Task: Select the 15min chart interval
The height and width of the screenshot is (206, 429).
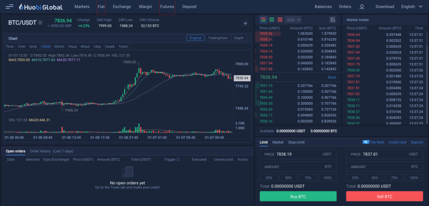Action: pyautogui.click(x=46, y=46)
